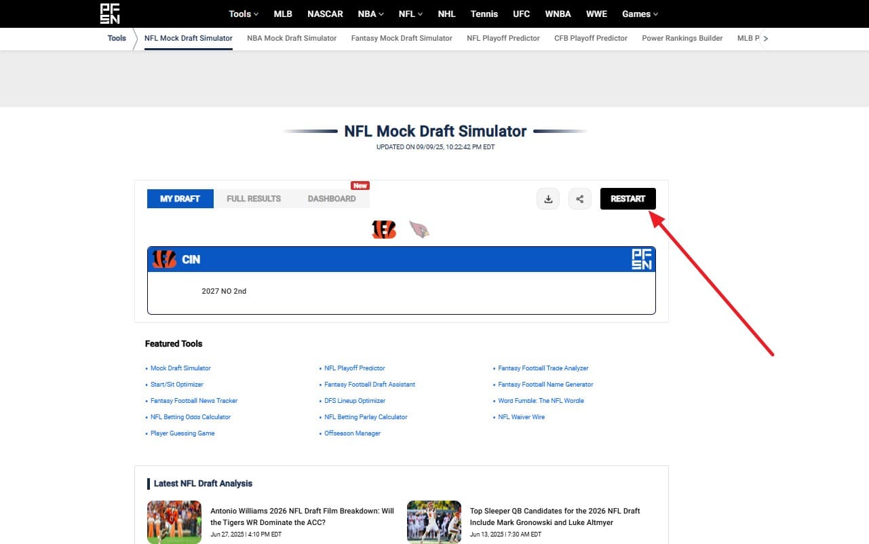
Task: Click the Tools breadcrumb link
Action: (x=117, y=38)
